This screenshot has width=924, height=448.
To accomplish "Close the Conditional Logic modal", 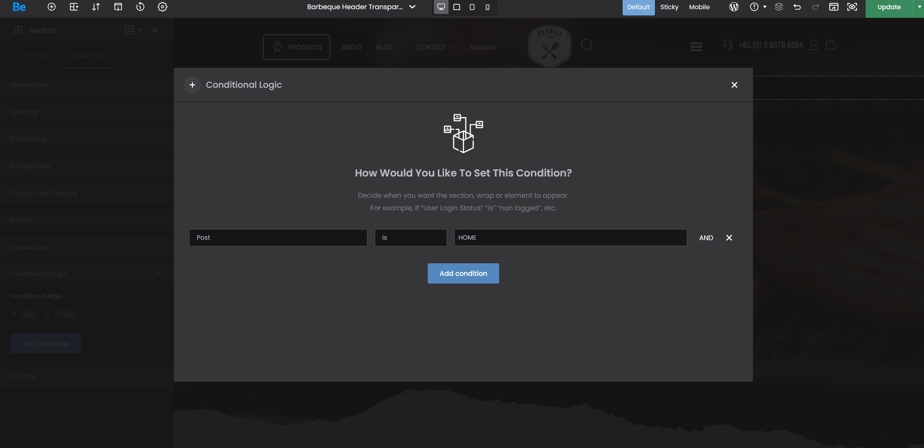I will click(734, 85).
